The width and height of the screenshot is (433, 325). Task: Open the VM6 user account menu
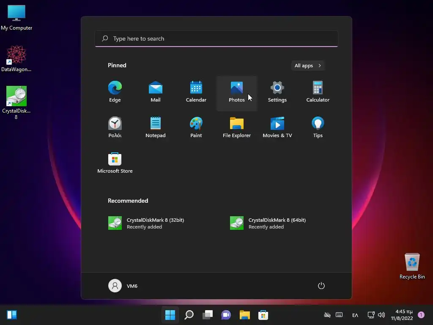coord(123,286)
